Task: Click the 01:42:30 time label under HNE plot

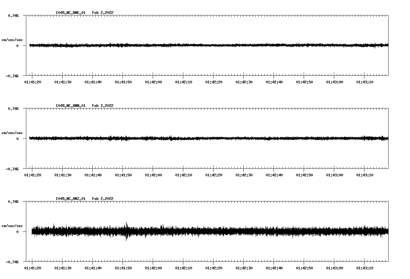Action: tap(244, 82)
